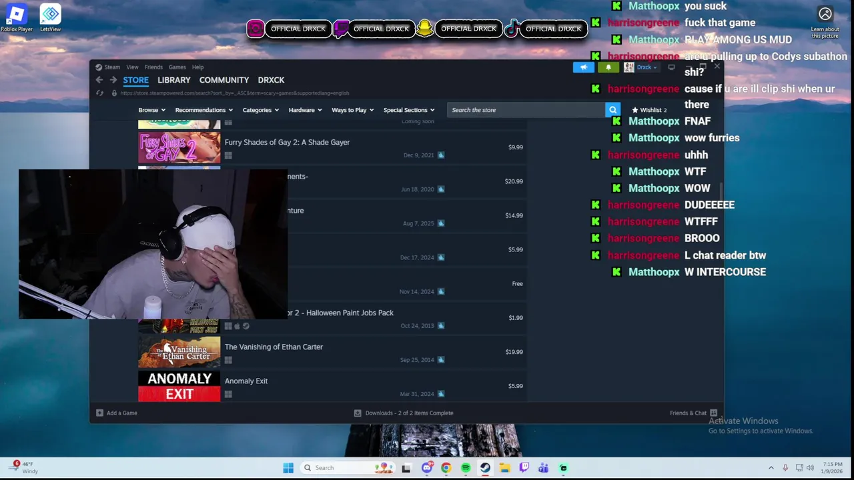The width and height of the screenshot is (854, 480).
Task: Open Halloween Paint Jobs Pack listing
Action: click(x=340, y=313)
